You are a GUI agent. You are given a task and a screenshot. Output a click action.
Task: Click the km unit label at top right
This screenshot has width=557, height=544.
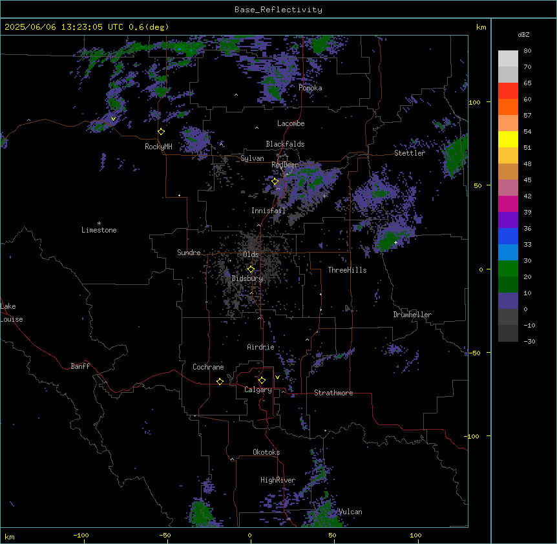coord(481,27)
